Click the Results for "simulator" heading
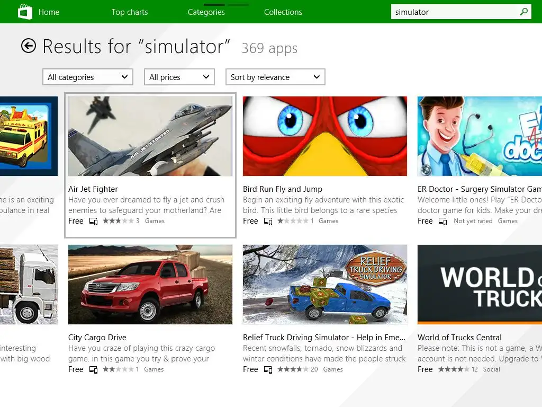 tap(136, 46)
